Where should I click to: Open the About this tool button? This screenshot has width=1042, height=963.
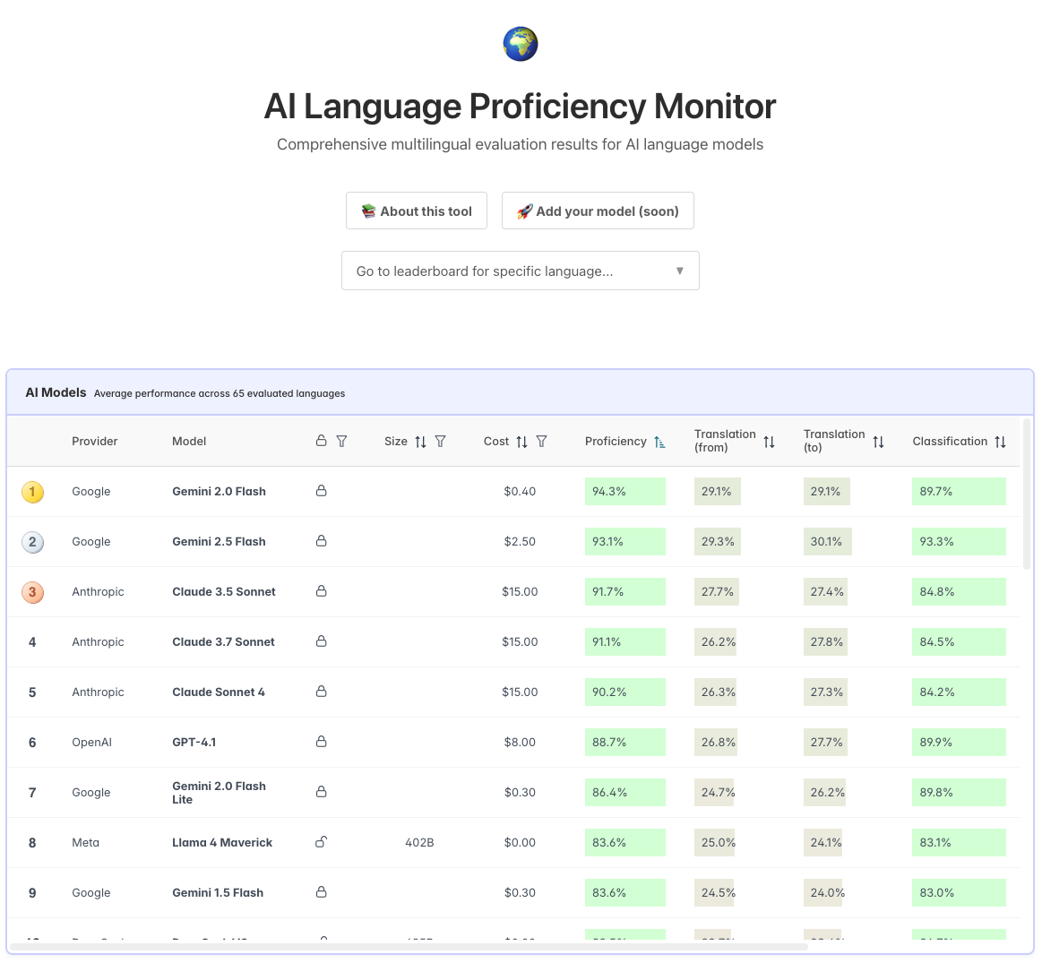[x=416, y=211]
